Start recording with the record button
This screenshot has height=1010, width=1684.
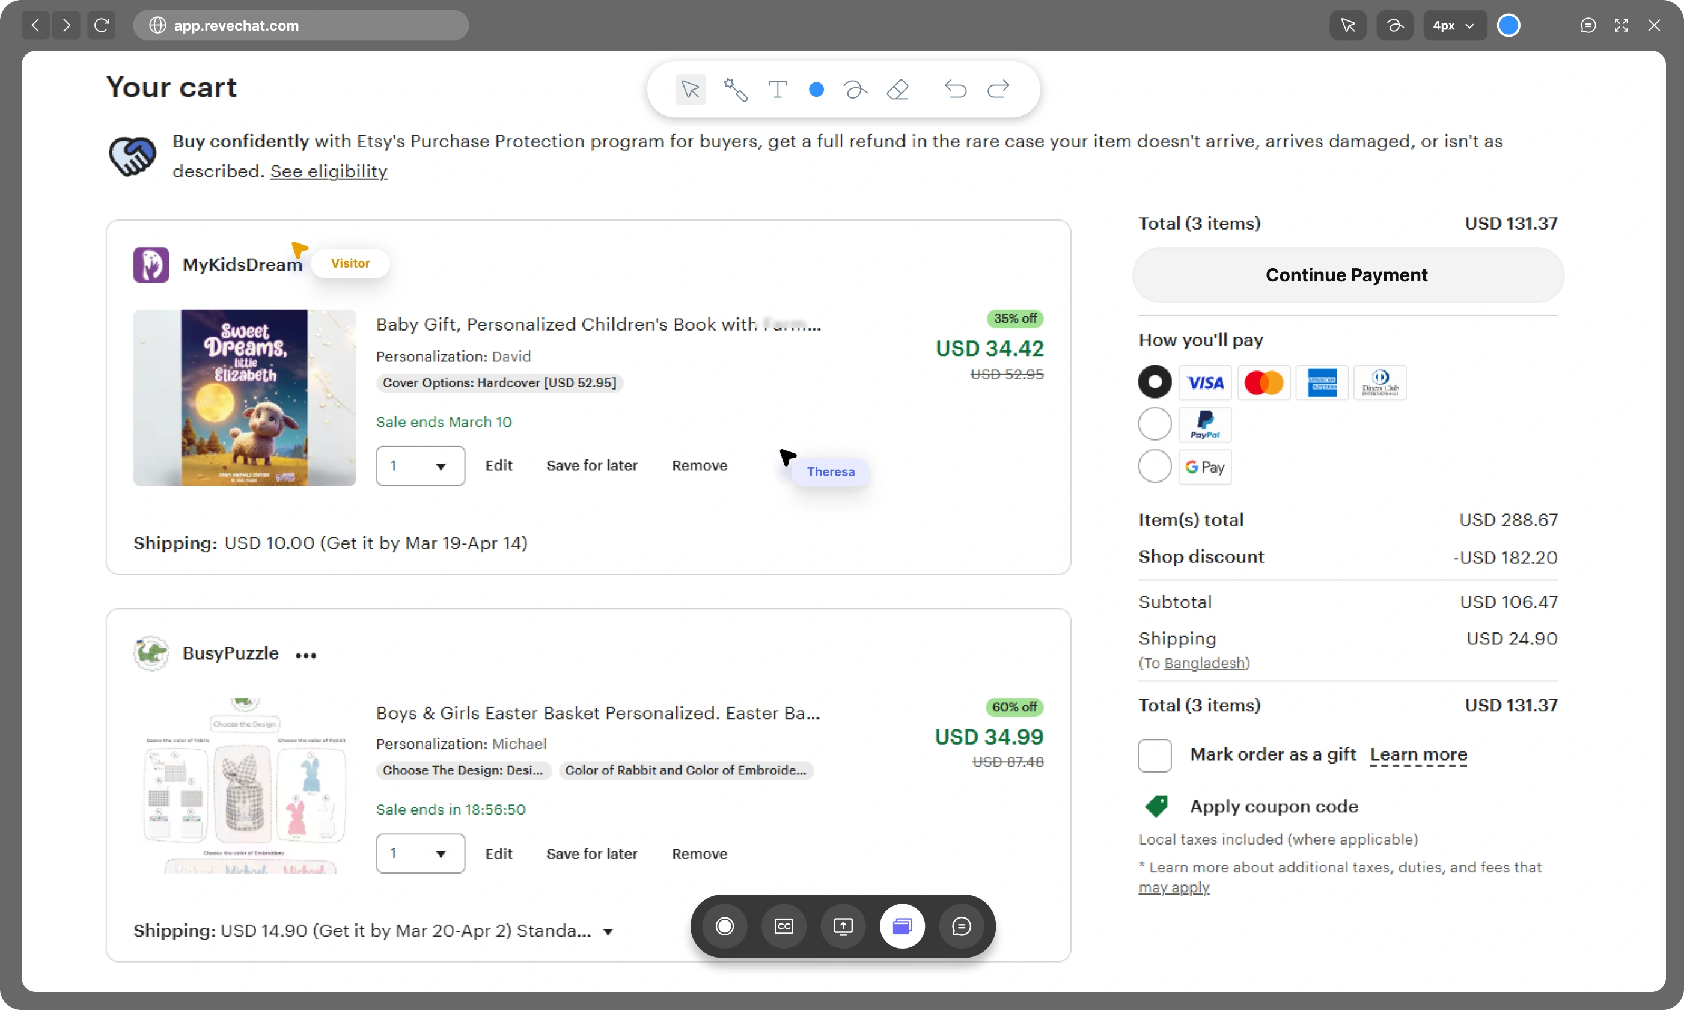coord(725,926)
